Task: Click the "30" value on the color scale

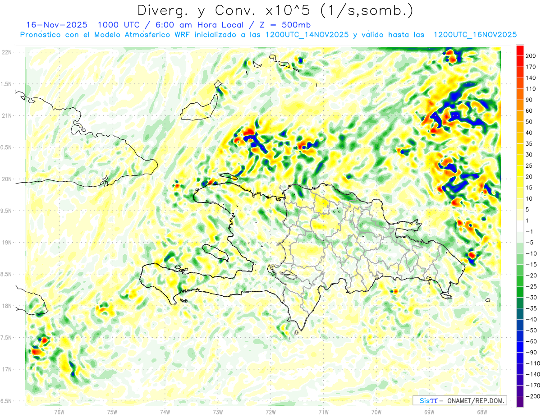Action: [530, 155]
